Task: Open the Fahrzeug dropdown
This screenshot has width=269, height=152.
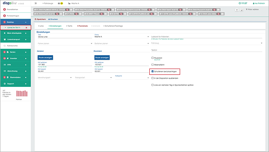Action: click(207, 43)
